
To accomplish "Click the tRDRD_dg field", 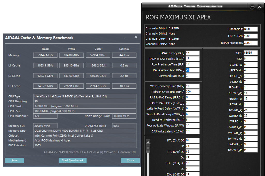I will point(251,70).
